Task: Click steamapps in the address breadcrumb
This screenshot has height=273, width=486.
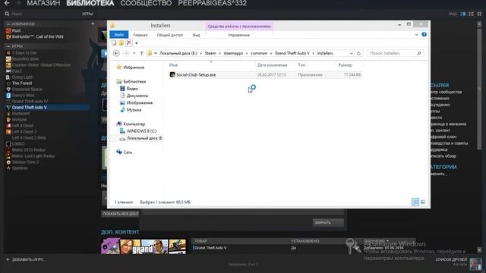Action: [x=233, y=53]
